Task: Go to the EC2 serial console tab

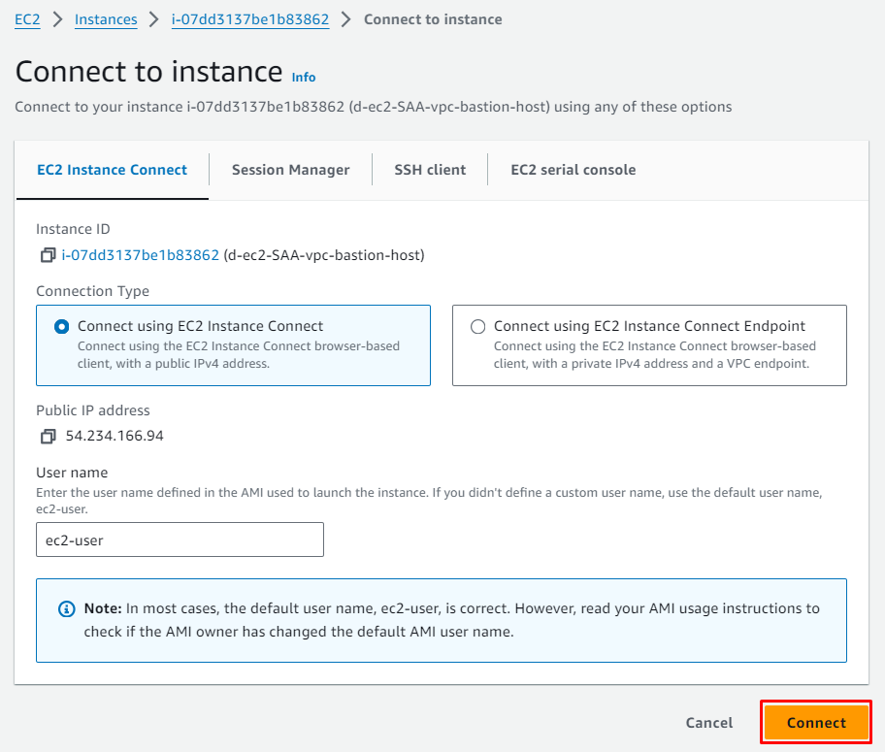Action: point(573,170)
